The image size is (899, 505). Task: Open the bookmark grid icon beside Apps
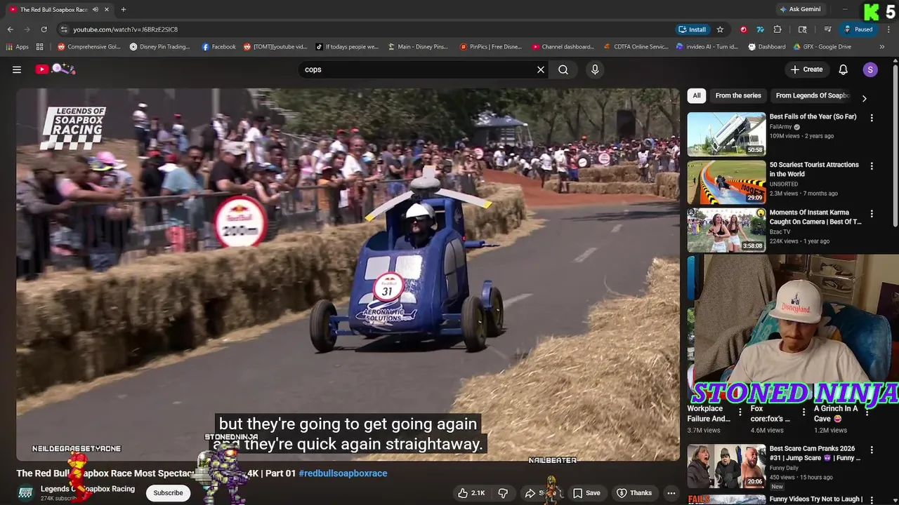click(40, 47)
